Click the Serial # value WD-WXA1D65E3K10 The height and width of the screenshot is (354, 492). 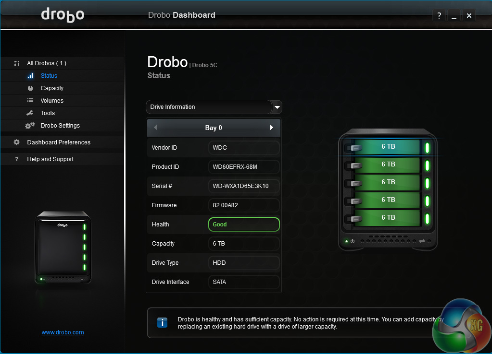tap(244, 186)
